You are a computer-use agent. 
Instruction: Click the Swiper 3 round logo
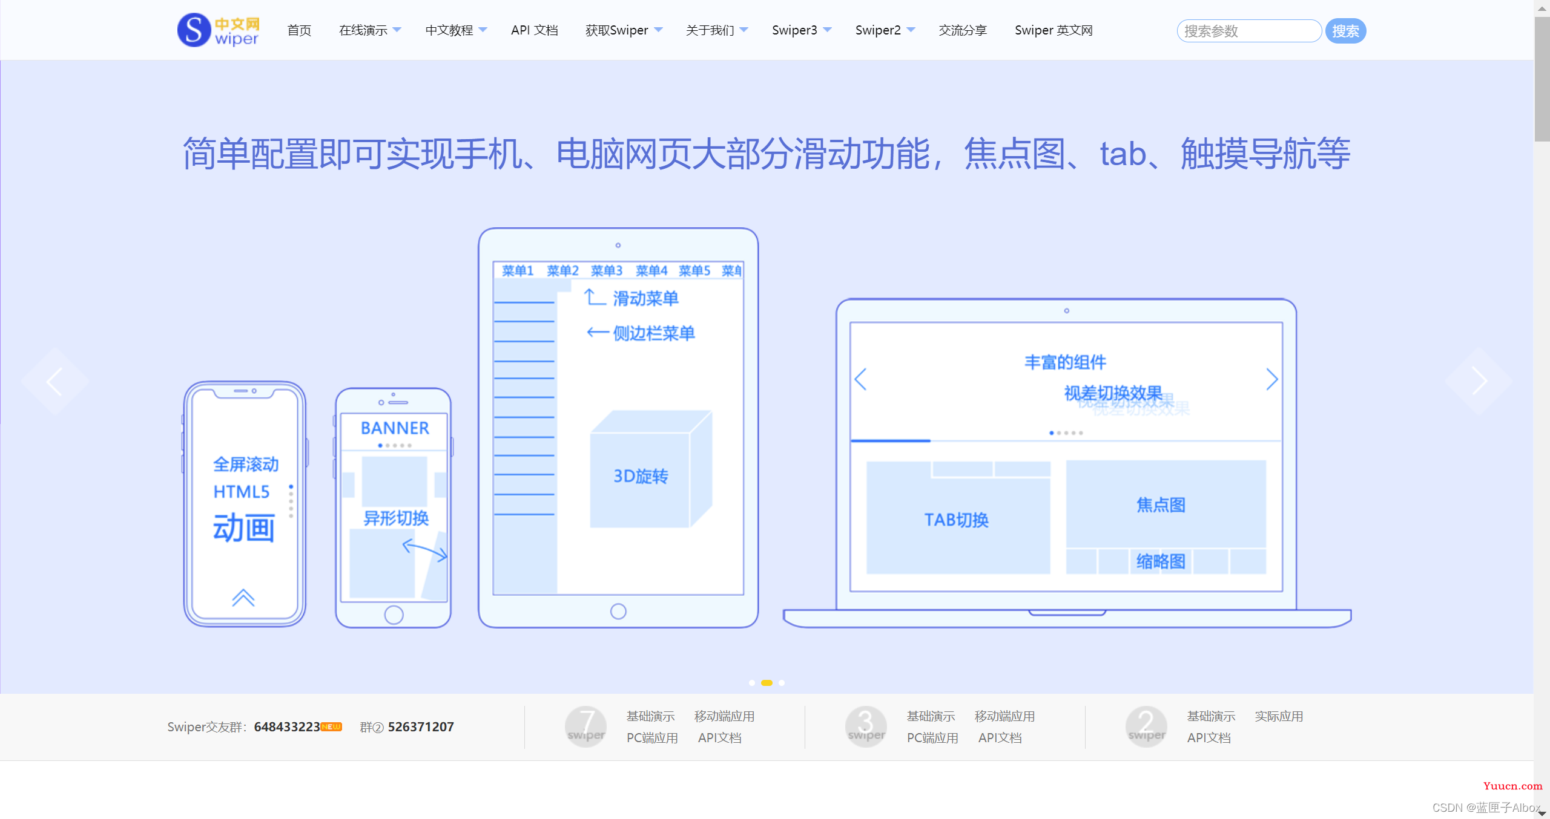tap(866, 726)
